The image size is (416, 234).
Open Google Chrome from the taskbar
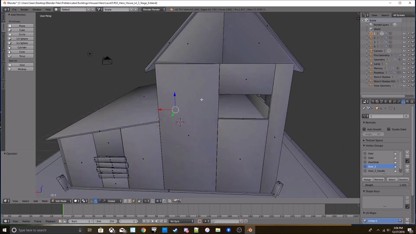(x=143, y=230)
